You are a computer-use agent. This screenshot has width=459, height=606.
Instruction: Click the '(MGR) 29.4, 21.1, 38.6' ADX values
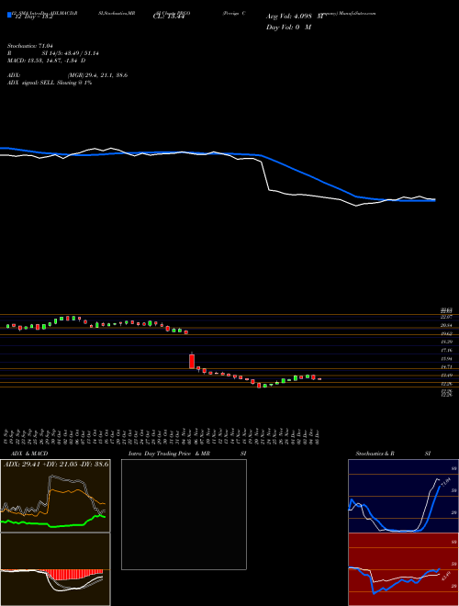click(x=97, y=75)
